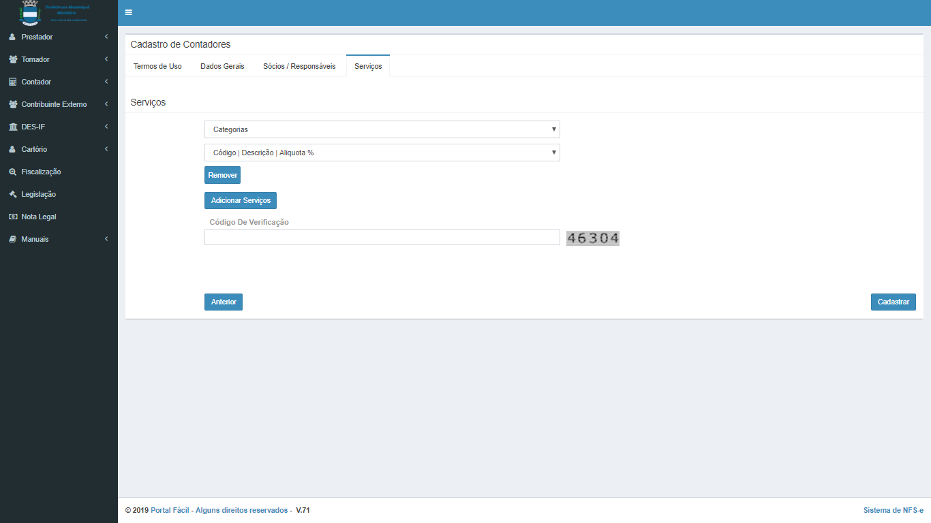This screenshot has width=931, height=523.
Task: Open the Código | Descrição | Alíquota dropdown
Action: [382, 153]
